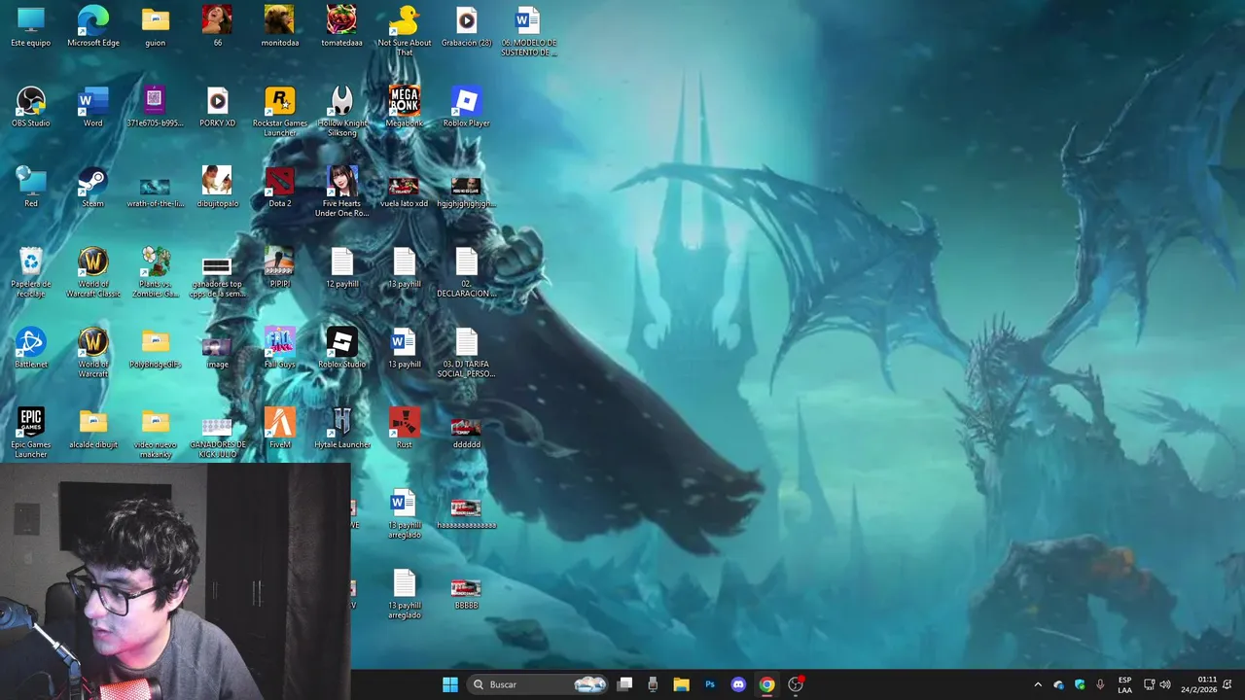The image size is (1245, 700).
Task: Open the dibujitopalo image
Action: point(217,188)
